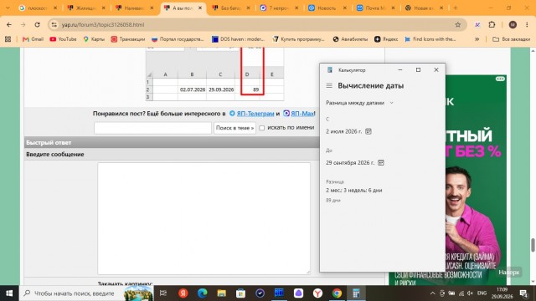This screenshot has height=301, width=536.
Task: Click the Поиск в теме button
Action: 234,128
